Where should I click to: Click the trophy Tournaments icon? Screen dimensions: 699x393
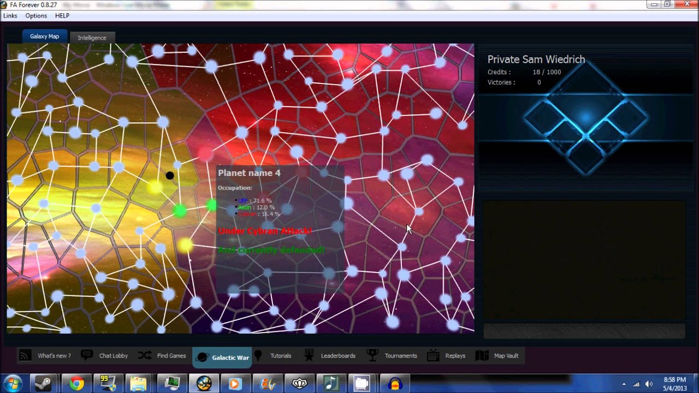click(x=372, y=356)
